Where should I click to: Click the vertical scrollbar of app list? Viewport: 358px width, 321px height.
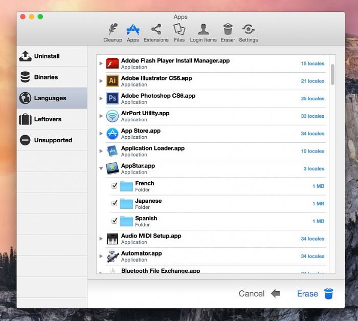(x=332, y=75)
